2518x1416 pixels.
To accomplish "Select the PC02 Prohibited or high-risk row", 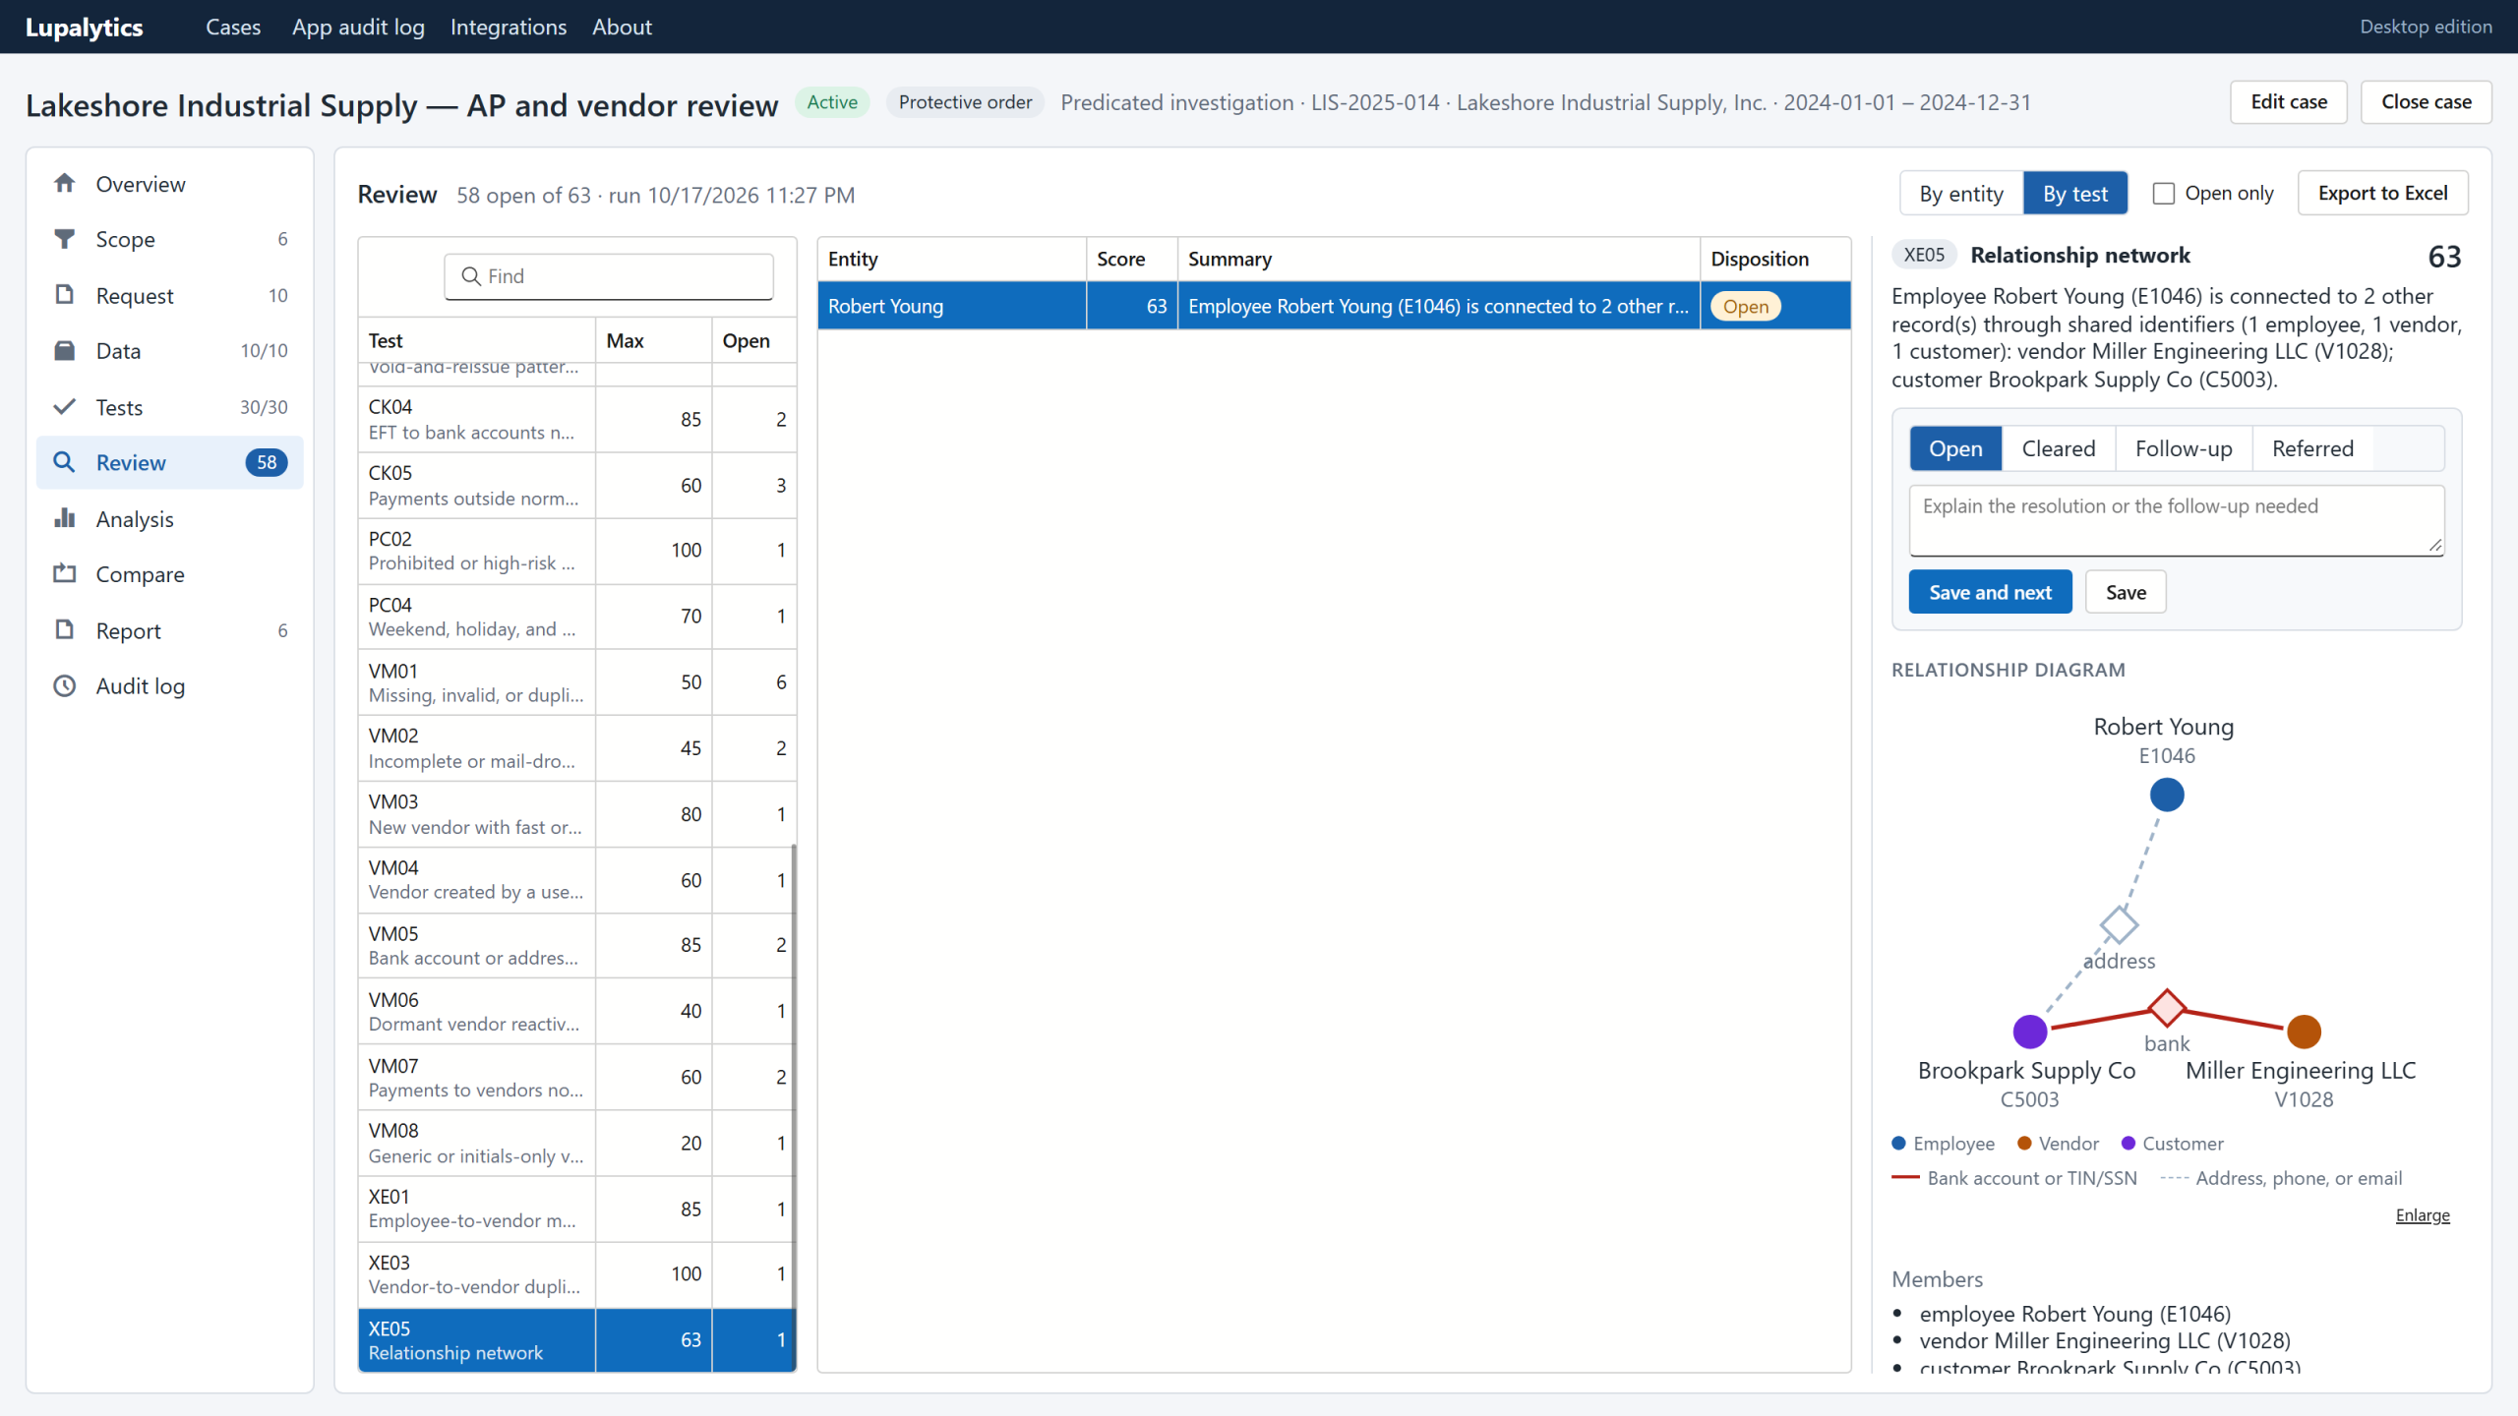I will (x=577, y=551).
